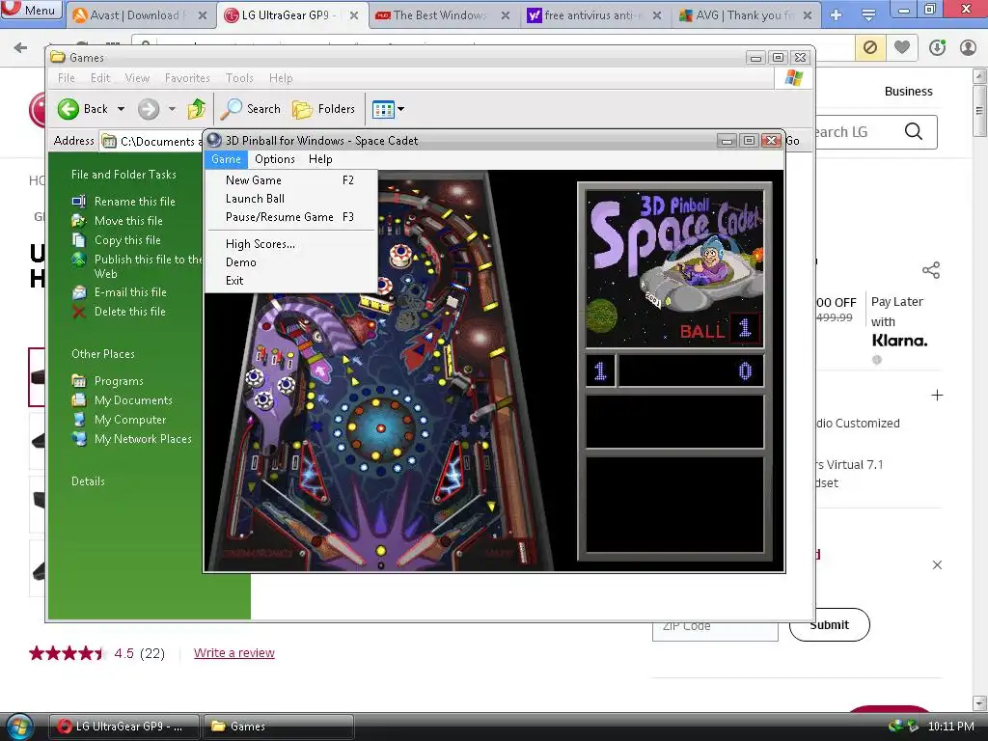This screenshot has height=741, width=988.
Task: Click the Rename this file task icon
Action: click(x=79, y=202)
